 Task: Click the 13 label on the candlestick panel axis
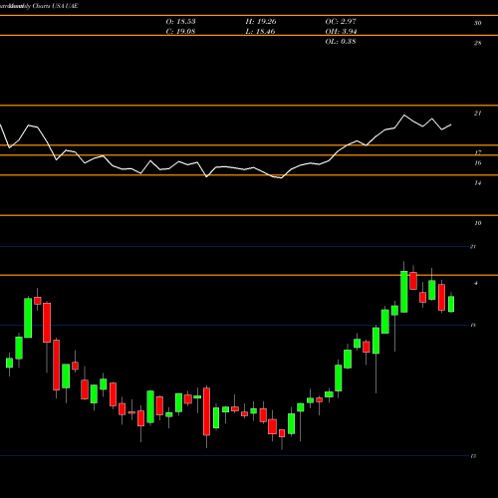(473, 456)
